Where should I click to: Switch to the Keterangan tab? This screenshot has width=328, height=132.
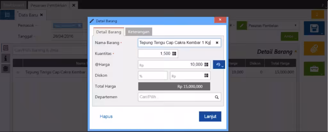tap(138, 32)
